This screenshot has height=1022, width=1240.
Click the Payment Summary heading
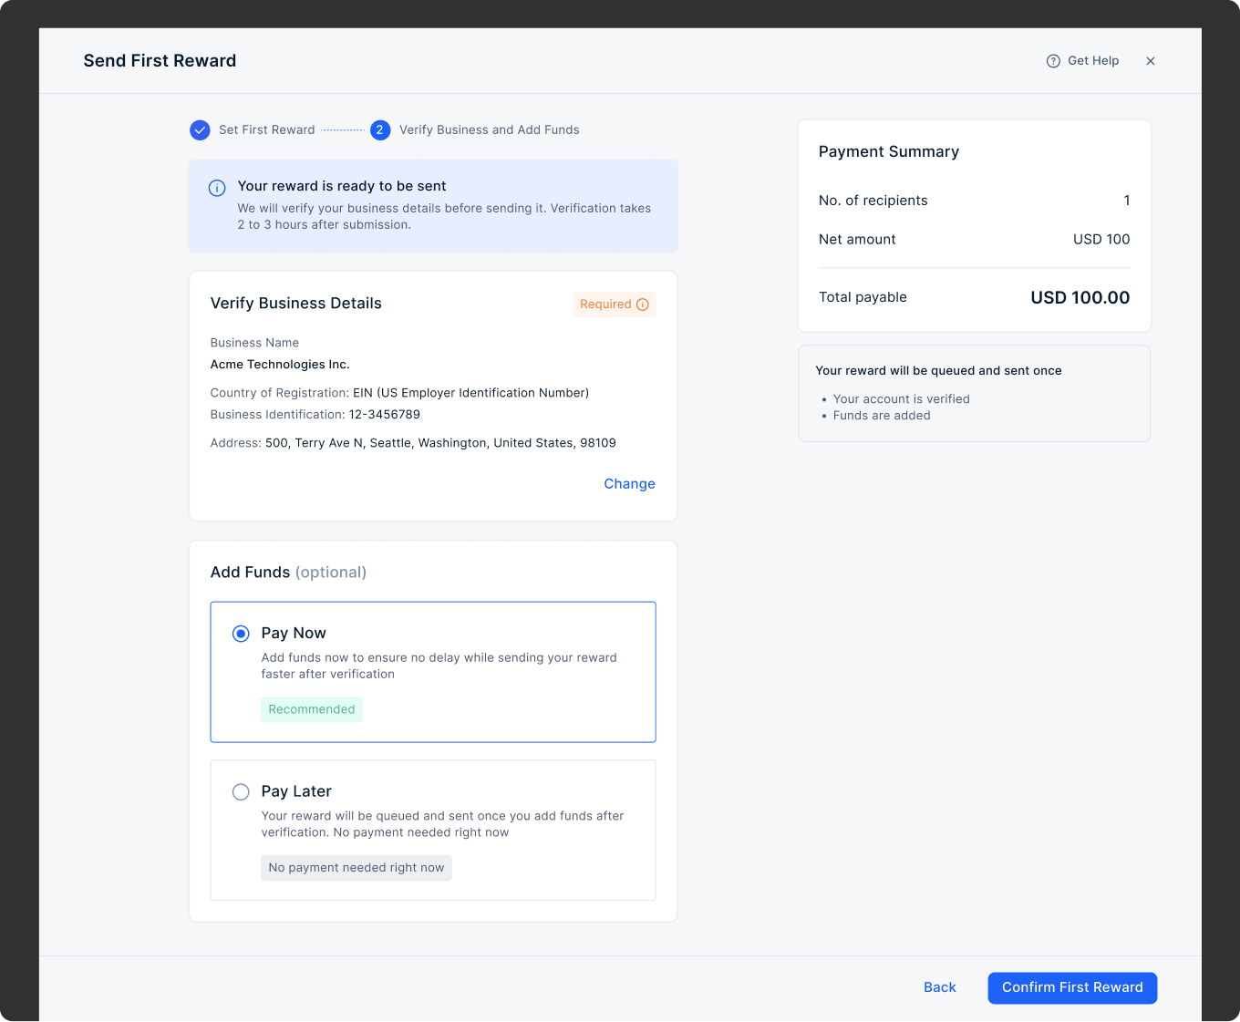tap(889, 152)
